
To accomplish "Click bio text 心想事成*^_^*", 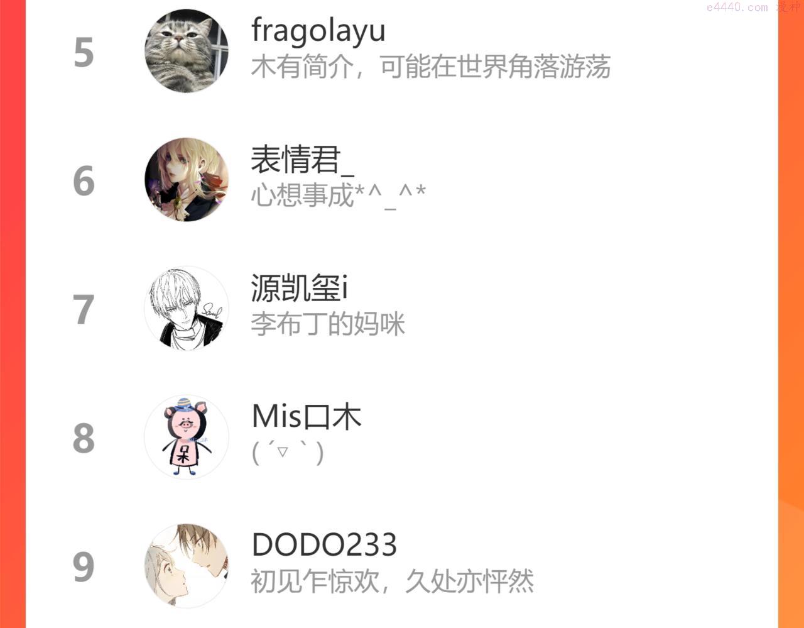I will pyautogui.click(x=339, y=196).
